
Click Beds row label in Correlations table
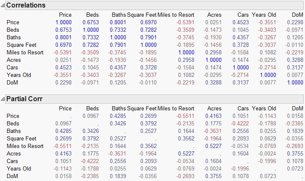(x=13, y=30)
